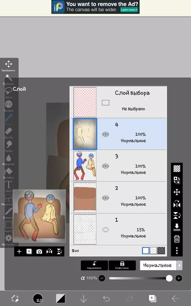
Task: Add a new layer with the plus icon
Action: click(19, 252)
